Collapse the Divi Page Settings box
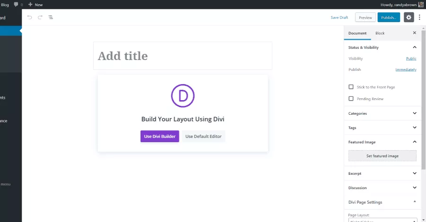 pyautogui.click(x=415, y=202)
